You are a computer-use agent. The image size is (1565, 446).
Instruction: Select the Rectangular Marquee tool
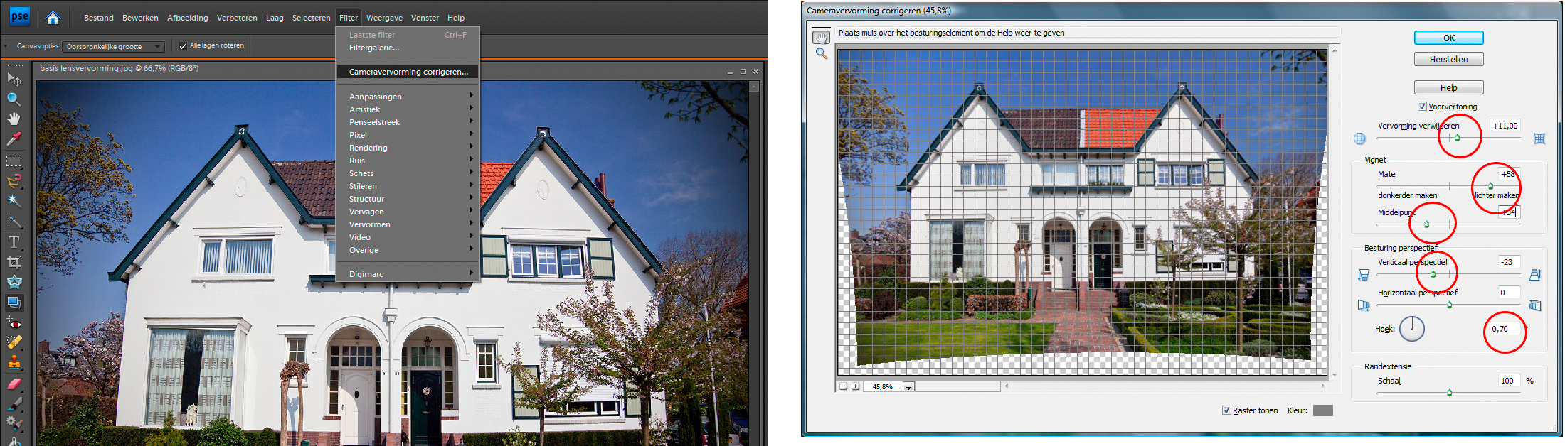[14, 161]
